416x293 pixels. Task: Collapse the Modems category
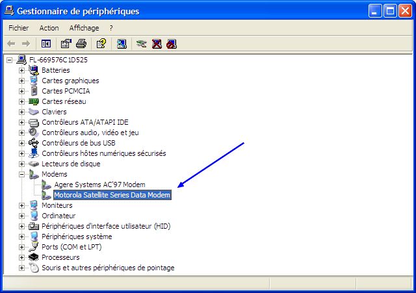[x=21, y=174]
